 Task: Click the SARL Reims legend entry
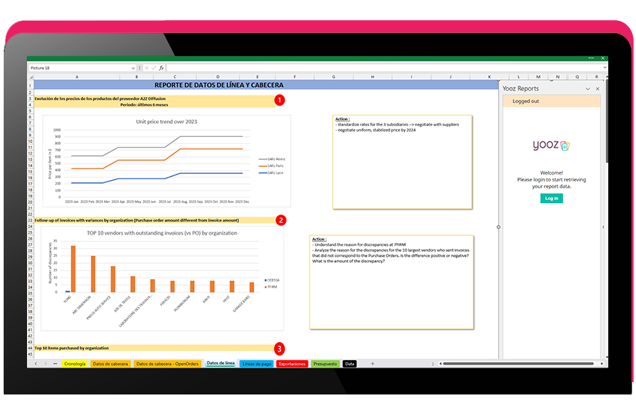272,159
